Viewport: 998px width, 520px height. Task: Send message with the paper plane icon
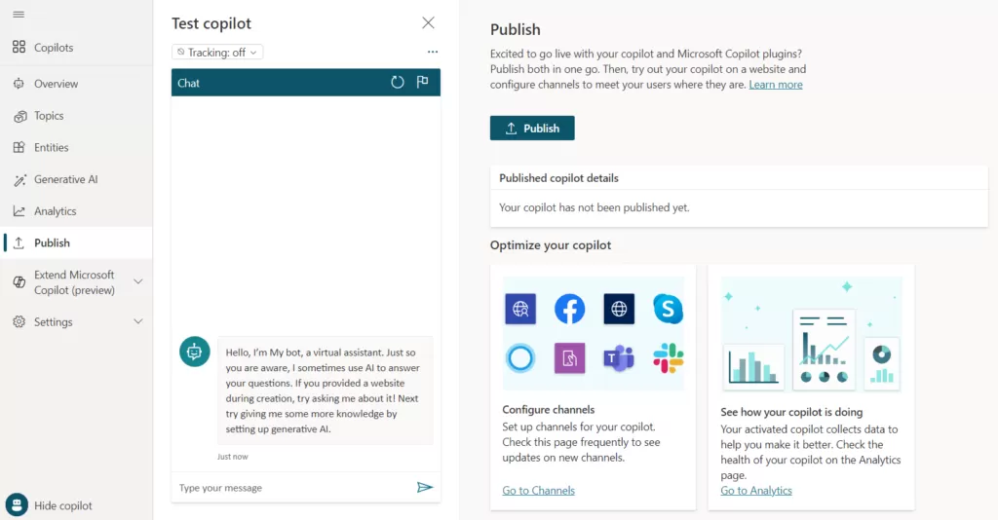tap(425, 487)
